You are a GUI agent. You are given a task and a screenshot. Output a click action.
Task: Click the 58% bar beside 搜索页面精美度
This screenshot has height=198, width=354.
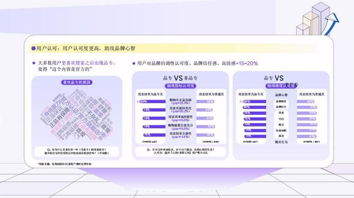(204, 110)
